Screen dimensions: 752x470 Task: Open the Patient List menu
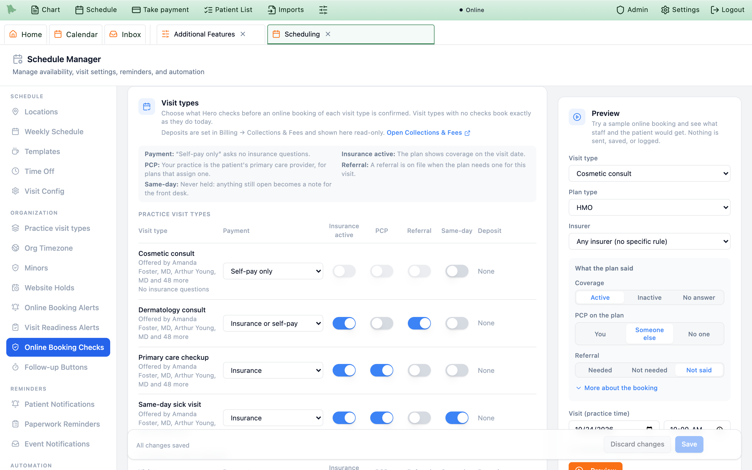(x=228, y=10)
